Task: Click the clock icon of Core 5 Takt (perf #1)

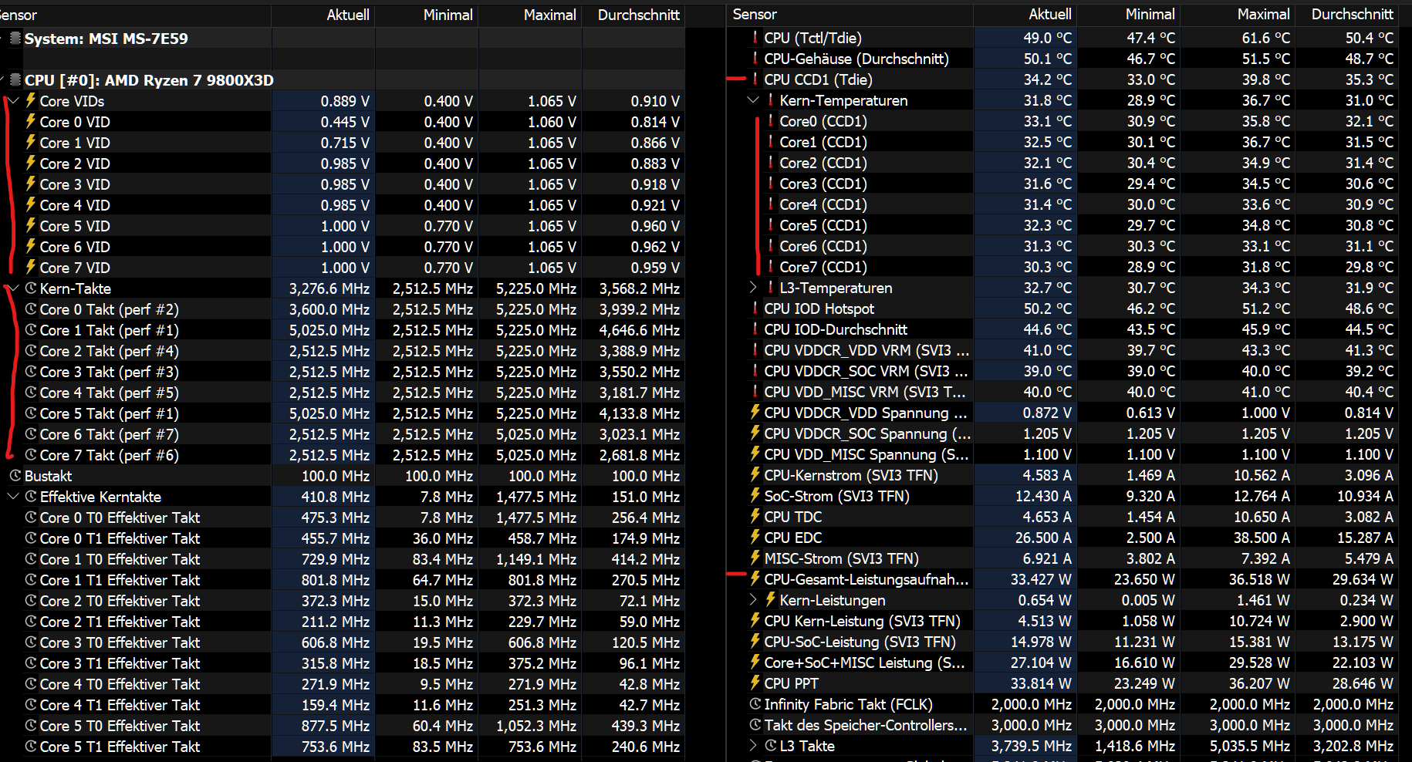Action: pyautogui.click(x=31, y=413)
